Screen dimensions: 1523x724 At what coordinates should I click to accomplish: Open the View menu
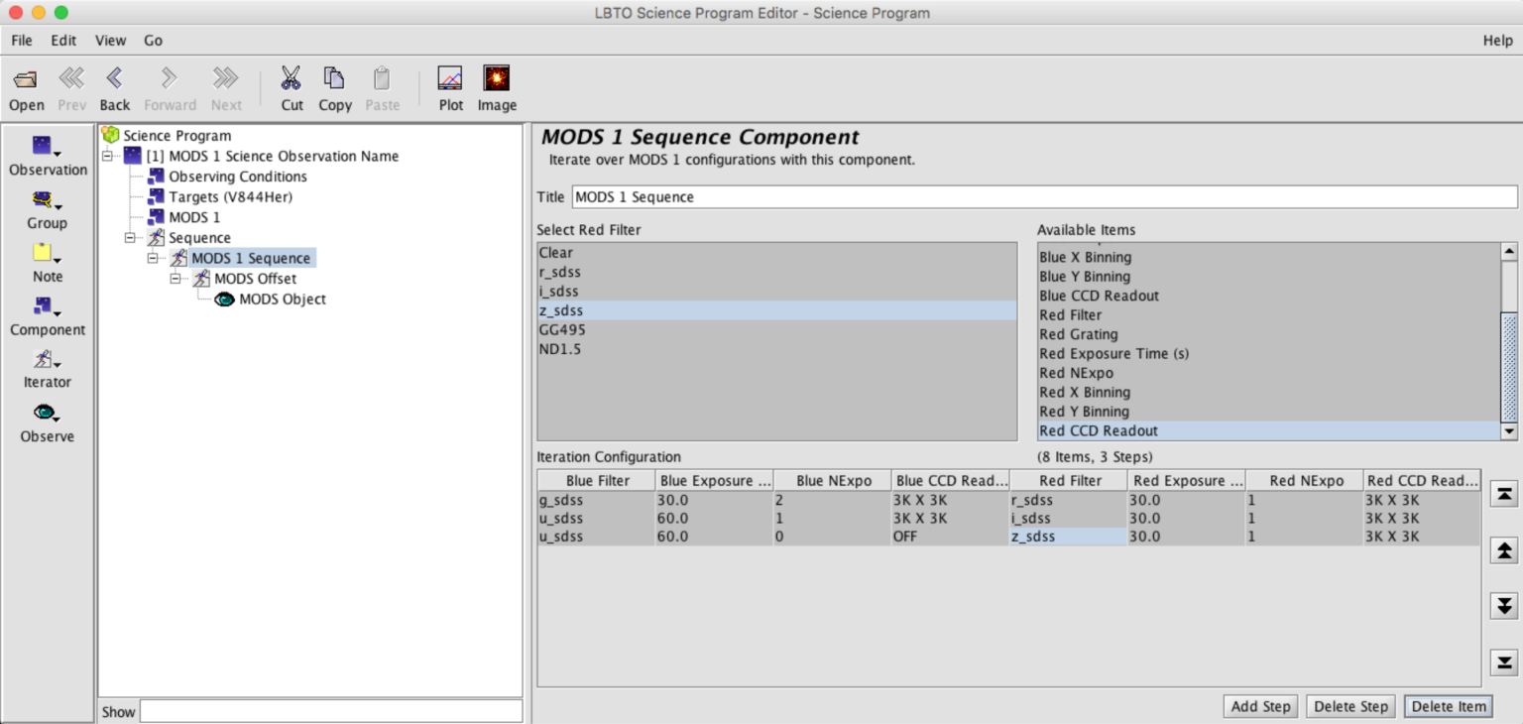110,41
